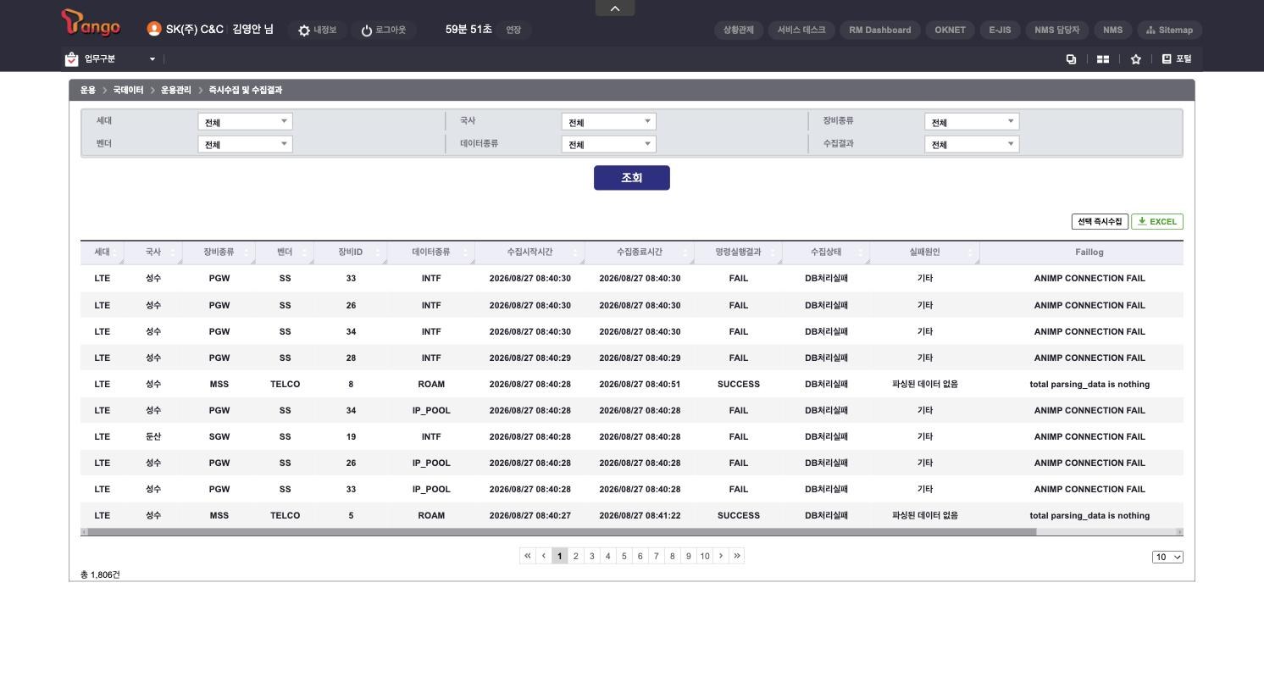The width and height of the screenshot is (1264, 688).
Task: Click the 업무구분 shopping-bag icon
Action: pos(72,59)
